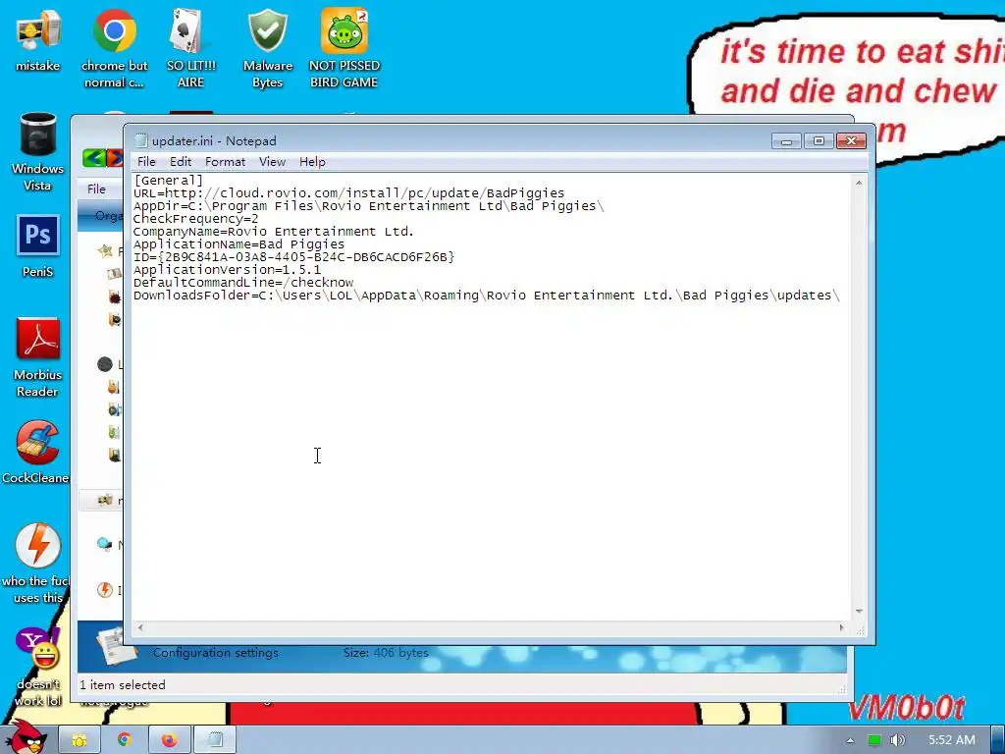
Task: Launch the CockCleaner desktop icon
Action: pyautogui.click(x=36, y=452)
